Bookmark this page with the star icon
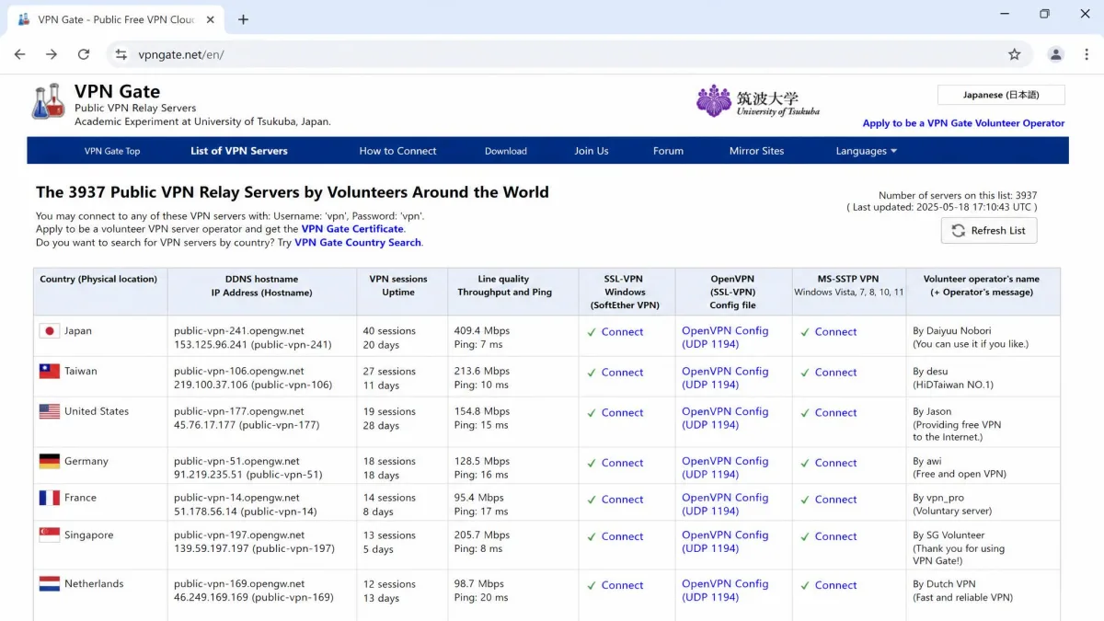 coord(1014,54)
